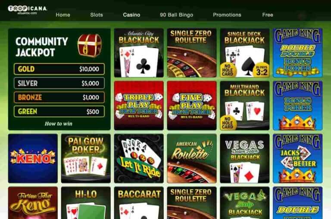Launch the Triple Play Draw Poker game
The height and width of the screenshot is (219, 331).
click(x=139, y=105)
